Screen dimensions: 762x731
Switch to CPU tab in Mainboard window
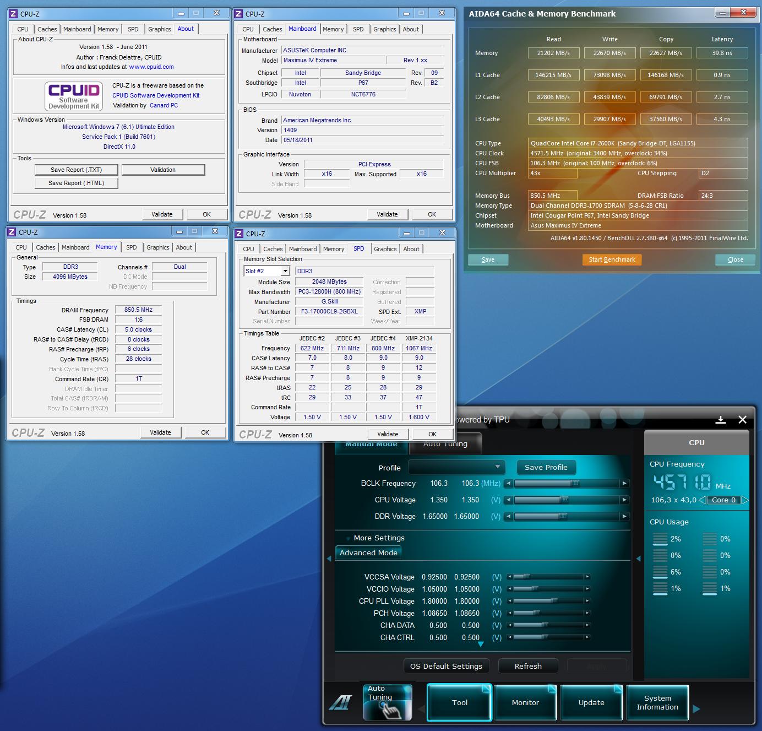248,29
